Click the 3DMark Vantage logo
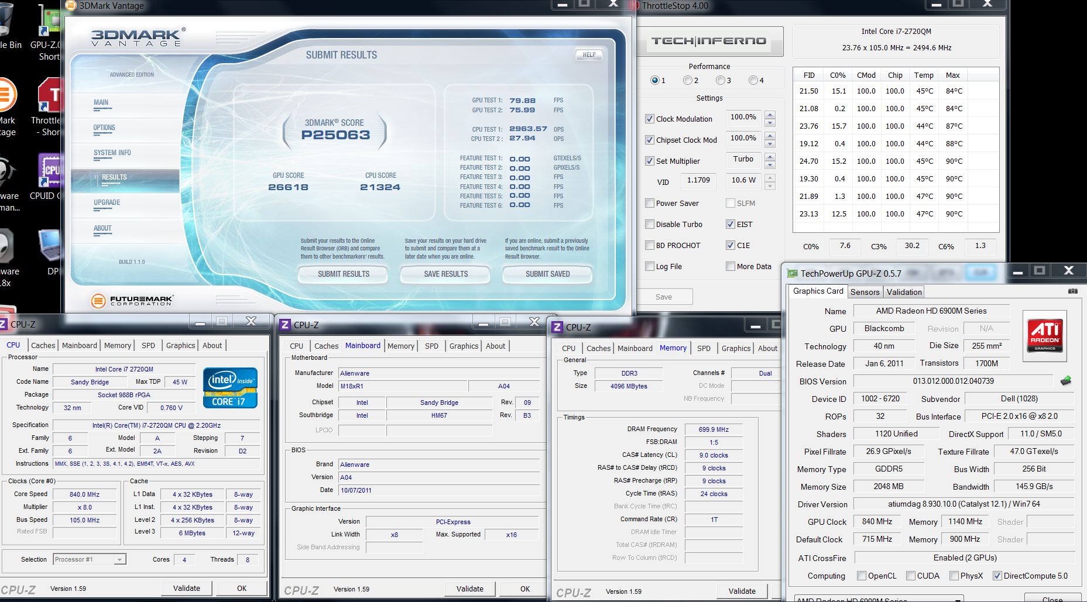Image resolution: width=1087 pixels, height=602 pixels. 138,37
